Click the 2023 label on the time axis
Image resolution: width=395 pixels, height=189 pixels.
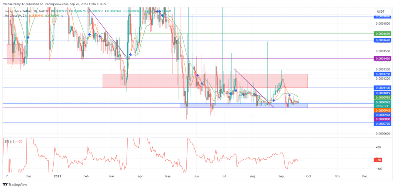(x=58, y=175)
